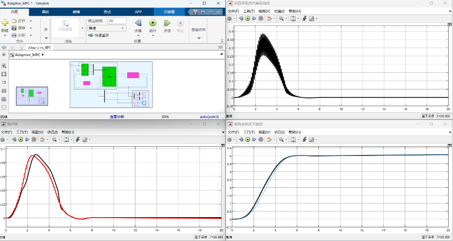Screen dimensions: 453x241
Task: Click the cursor measurements icon in 位置误差迭代偏差曲线 scope
Action: point(311,19)
